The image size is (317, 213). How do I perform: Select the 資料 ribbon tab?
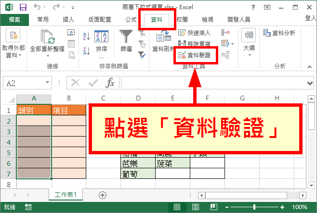157,20
